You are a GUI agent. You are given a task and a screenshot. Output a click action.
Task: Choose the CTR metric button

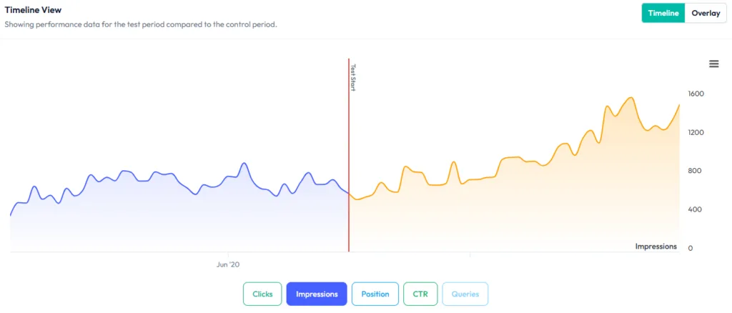(x=420, y=294)
